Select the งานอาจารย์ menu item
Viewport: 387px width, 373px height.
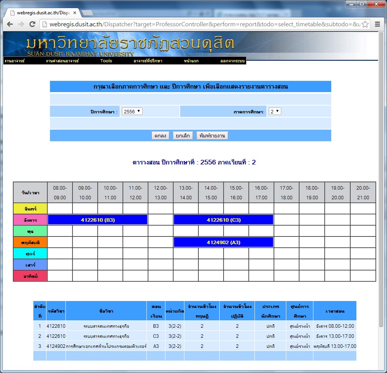click(14, 61)
